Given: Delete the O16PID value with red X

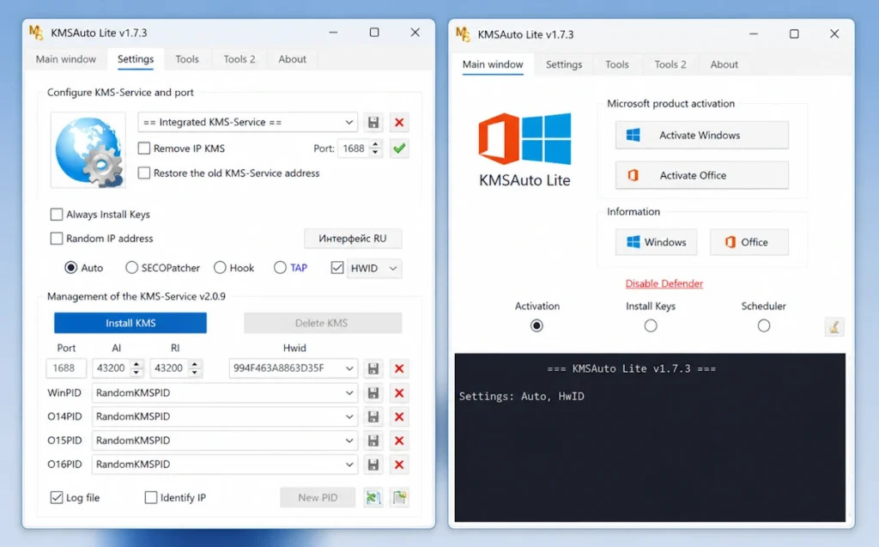Looking at the screenshot, I should click(x=399, y=465).
